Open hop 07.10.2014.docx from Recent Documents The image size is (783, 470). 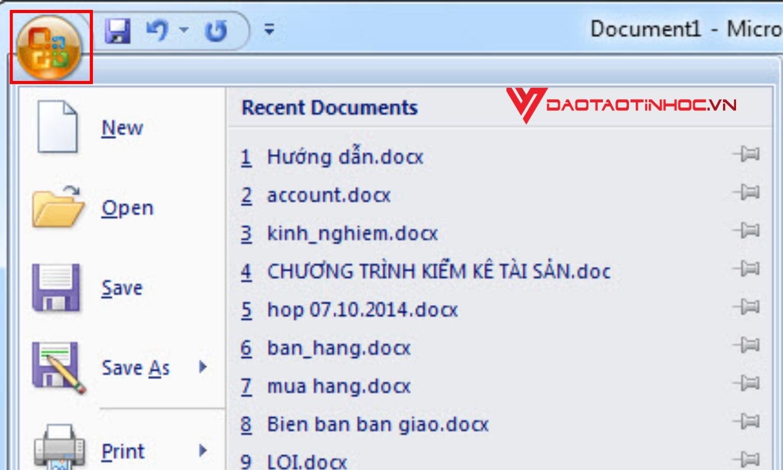click(x=363, y=309)
